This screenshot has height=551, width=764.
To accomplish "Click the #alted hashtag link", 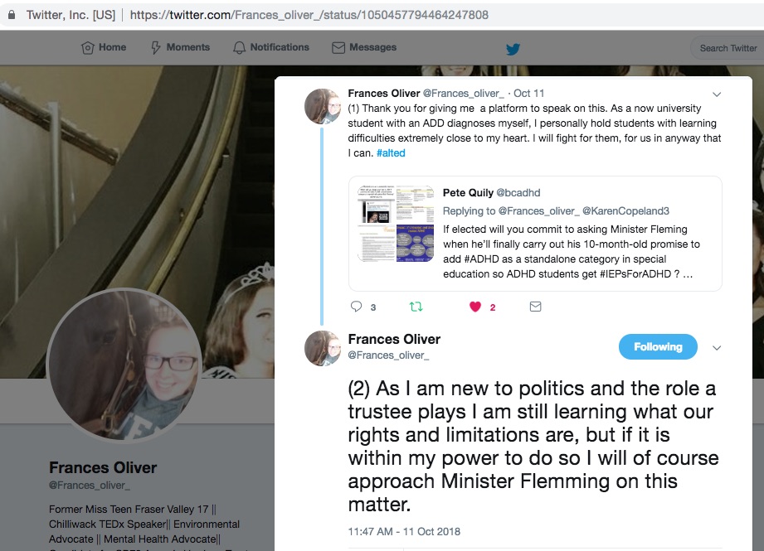I will click(x=391, y=152).
